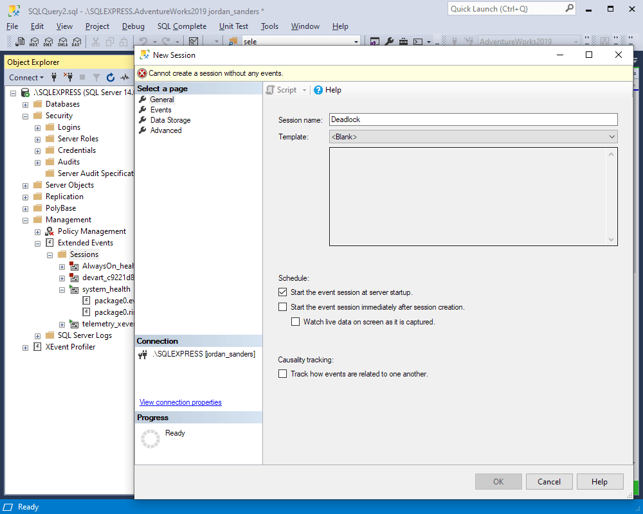Disconnect the Object Explorer connection

(68, 77)
